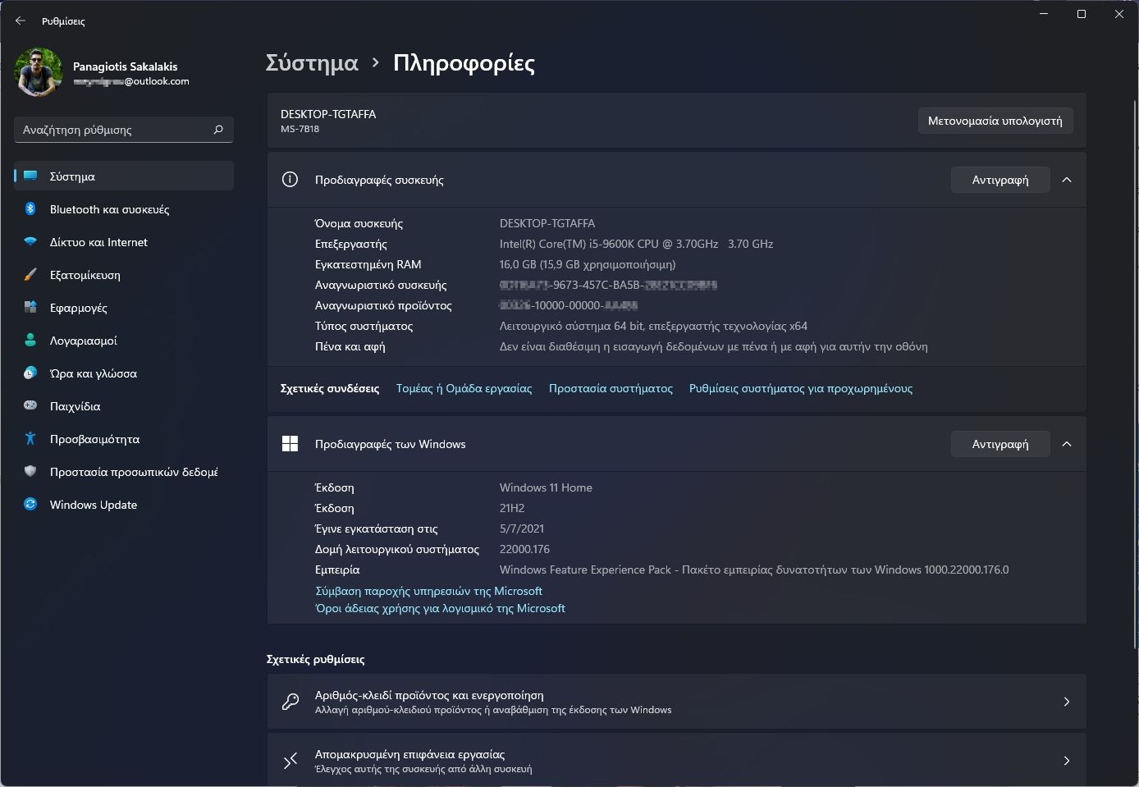
Task: Click the search magnifier icon
Action: pyautogui.click(x=217, y=129)
